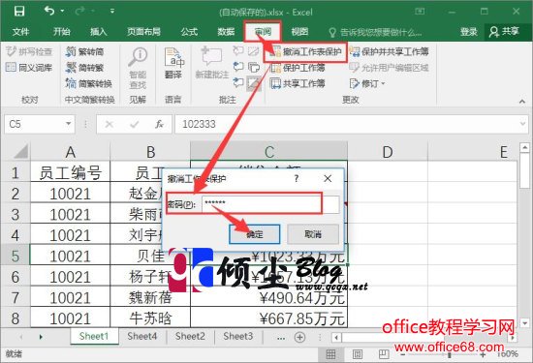The height and width of the screenshot is (363, 533).
Task: Run 拼写检查 spelling check
Action: click(x=29, y=51)
